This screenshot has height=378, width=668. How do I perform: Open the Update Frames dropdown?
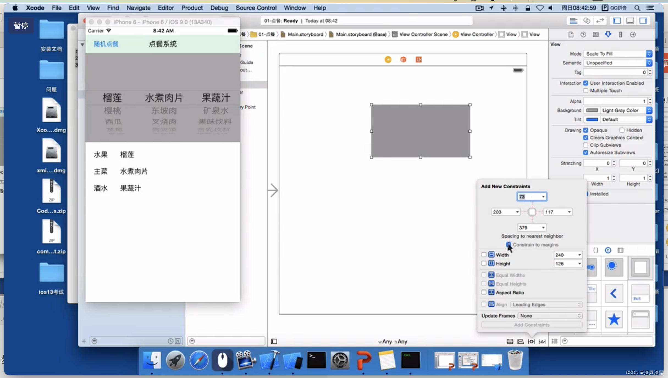tap(550, 316)
